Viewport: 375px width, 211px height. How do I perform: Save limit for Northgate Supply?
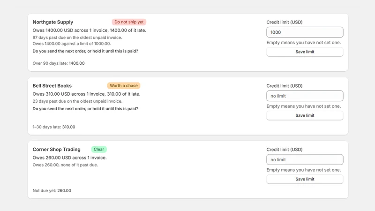(305, 52)
